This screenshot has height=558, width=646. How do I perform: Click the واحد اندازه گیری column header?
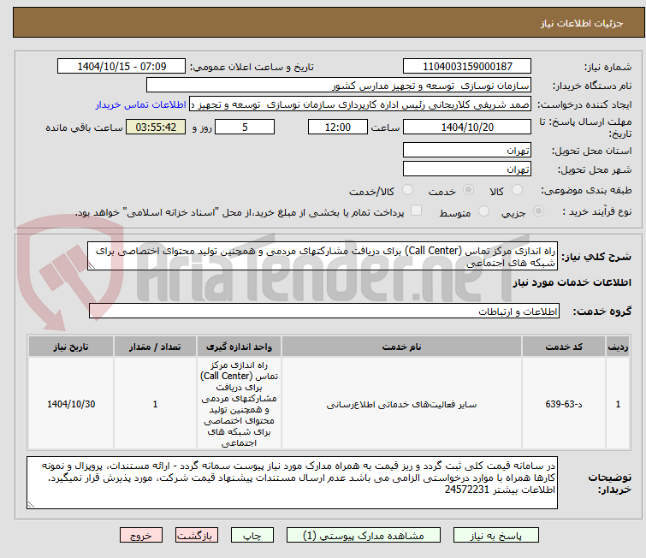pos(239,347)
